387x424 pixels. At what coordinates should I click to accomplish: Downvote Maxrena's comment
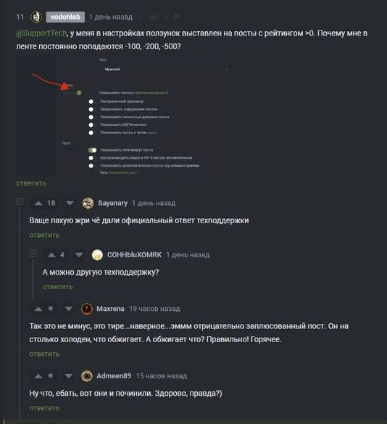pos(69,309)
